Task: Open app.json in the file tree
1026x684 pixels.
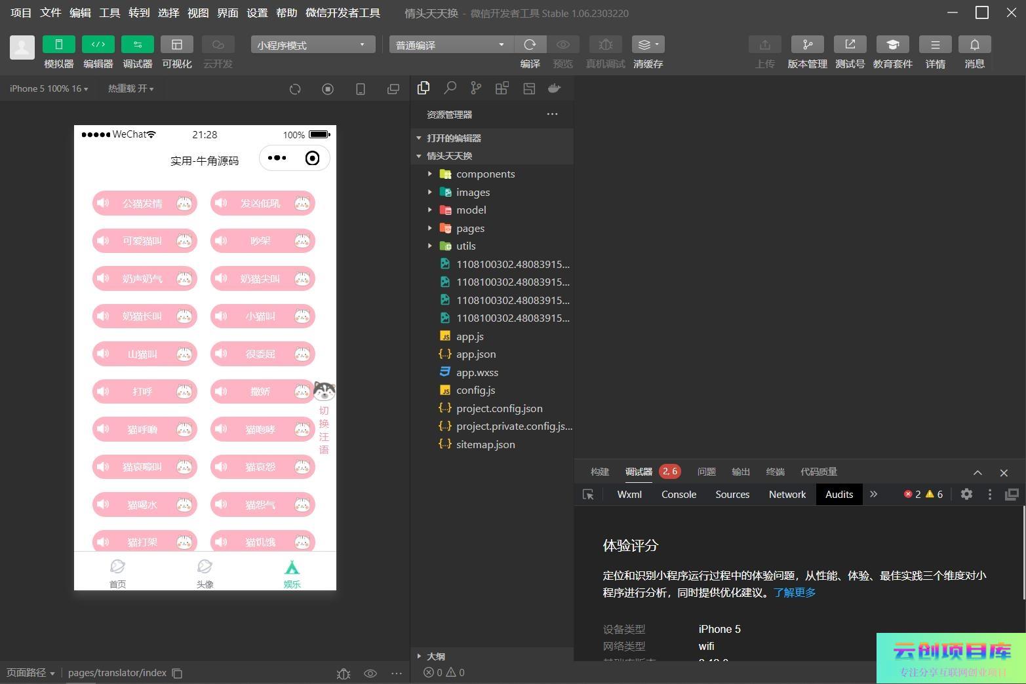Action: (x=476, y=354)
